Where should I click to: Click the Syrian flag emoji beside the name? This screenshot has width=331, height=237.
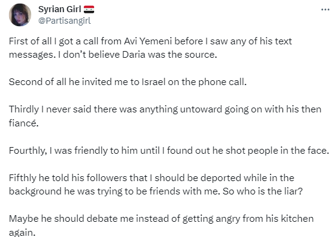point(89,10)
